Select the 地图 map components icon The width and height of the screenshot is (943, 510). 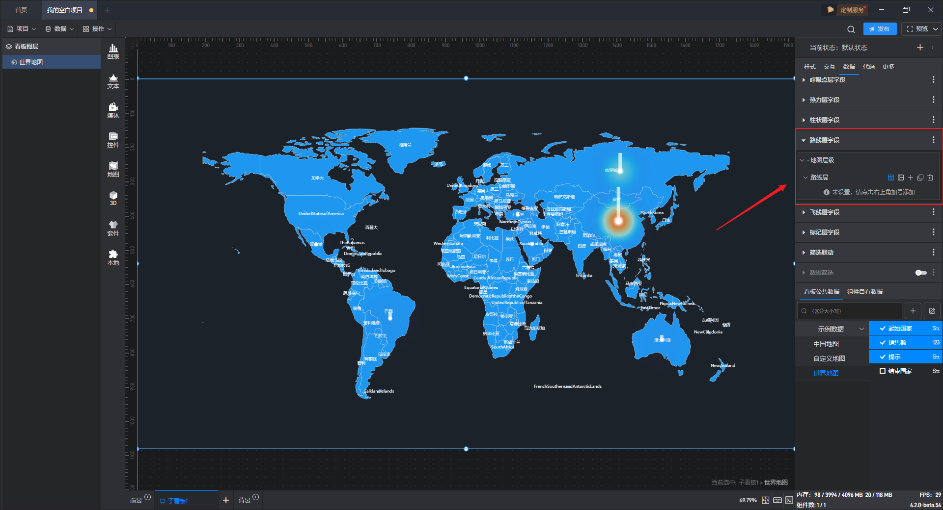(113, 169)
